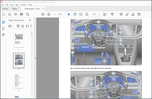Viewport: 152px width, 99px height.
Task: Go to the Home tab
Action: [5, 9]
